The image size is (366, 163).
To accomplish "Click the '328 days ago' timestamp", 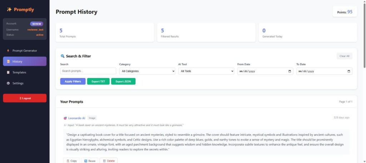I will [341, 118].
